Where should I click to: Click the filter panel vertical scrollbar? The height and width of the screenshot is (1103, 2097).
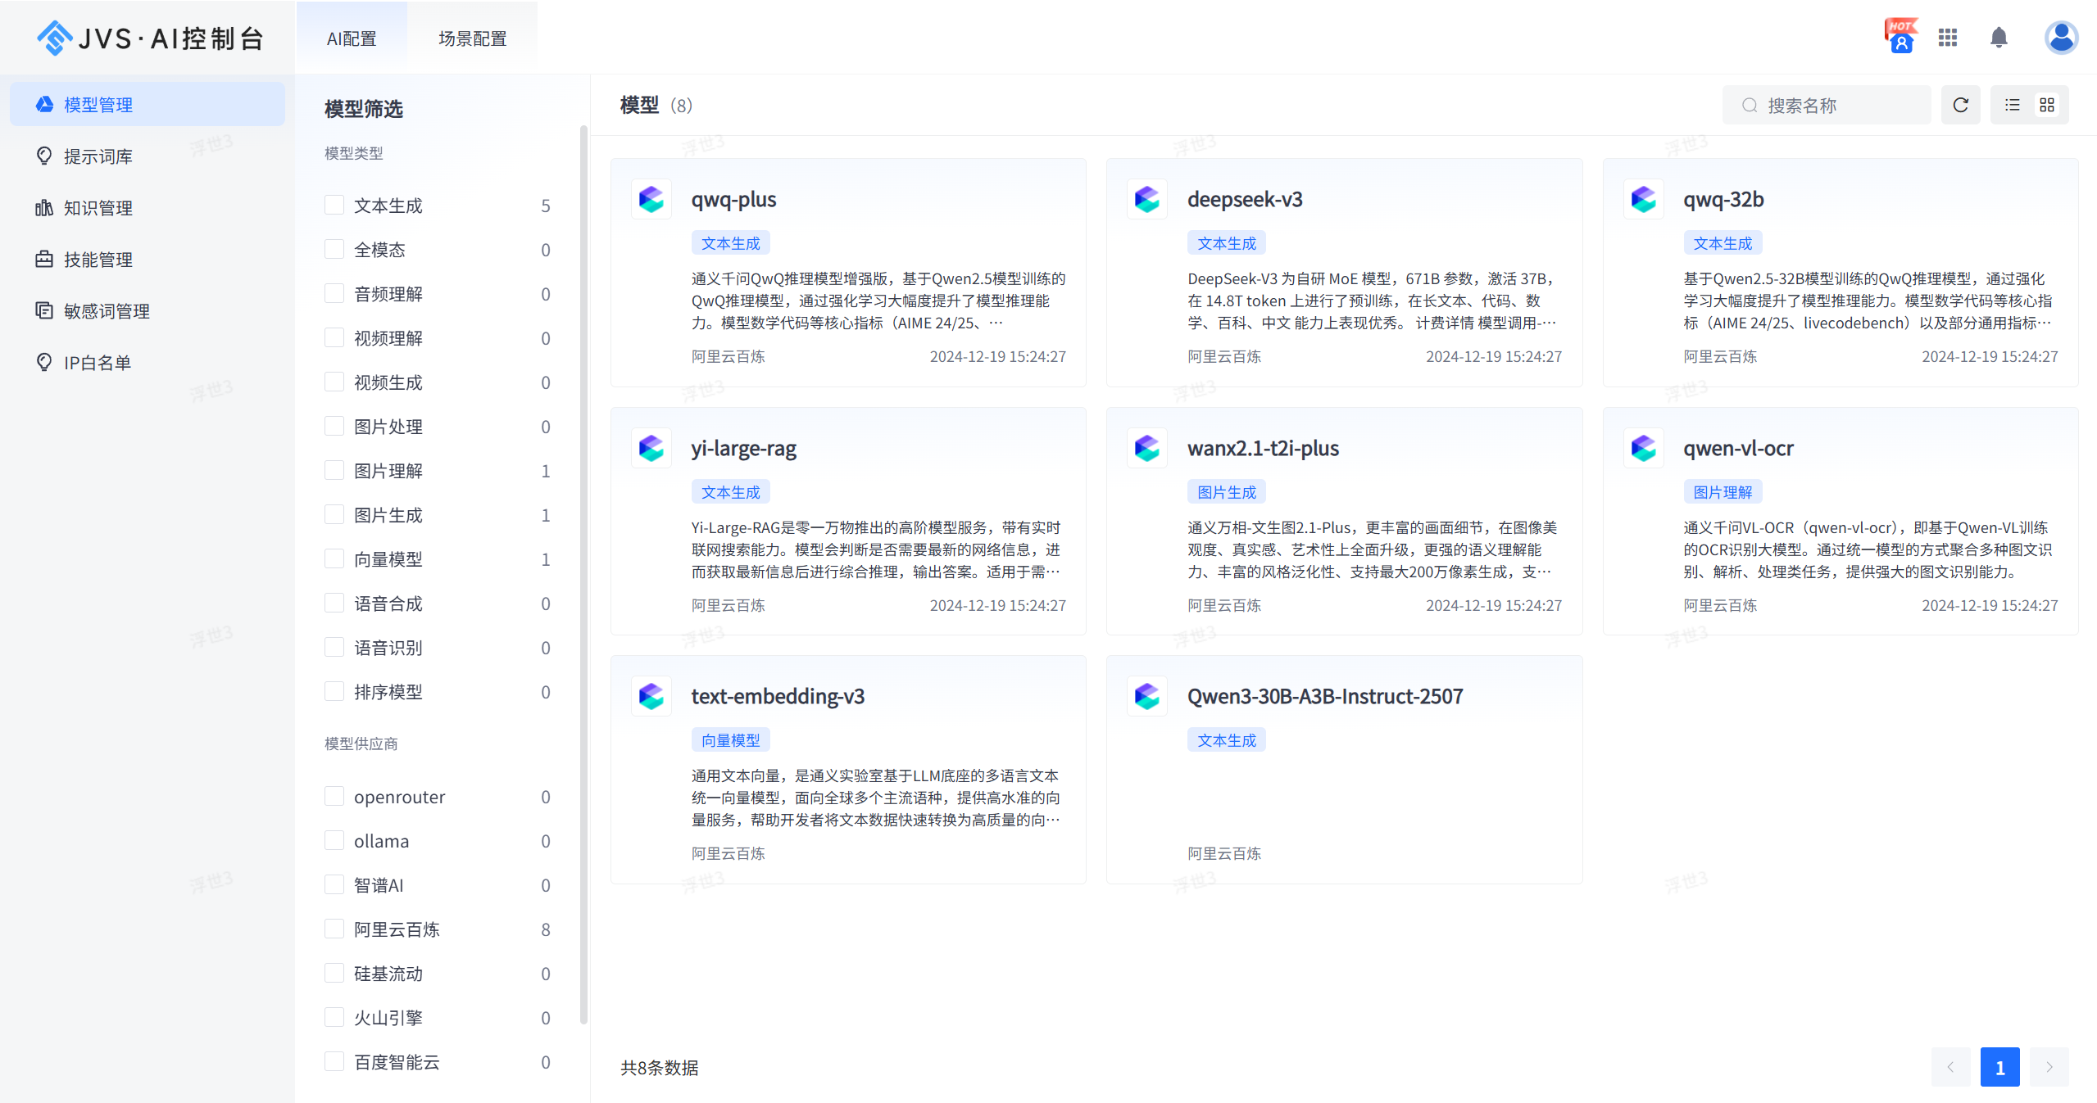pyautogui.click(x=583, y=573)
